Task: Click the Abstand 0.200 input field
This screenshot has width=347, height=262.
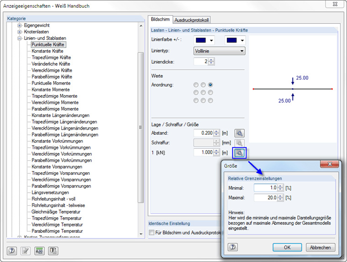Action: (204, 133)
